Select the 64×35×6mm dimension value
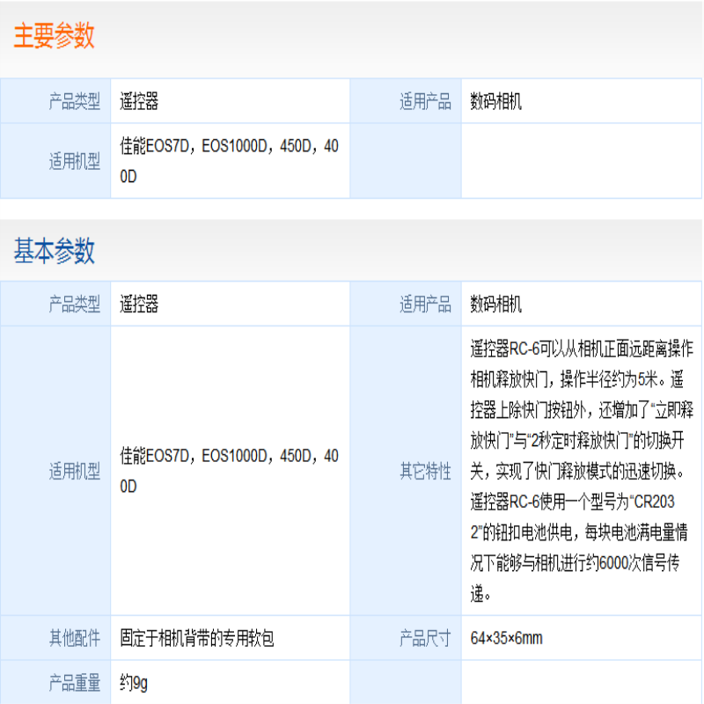The image size is (704, 704). [507, 638]
